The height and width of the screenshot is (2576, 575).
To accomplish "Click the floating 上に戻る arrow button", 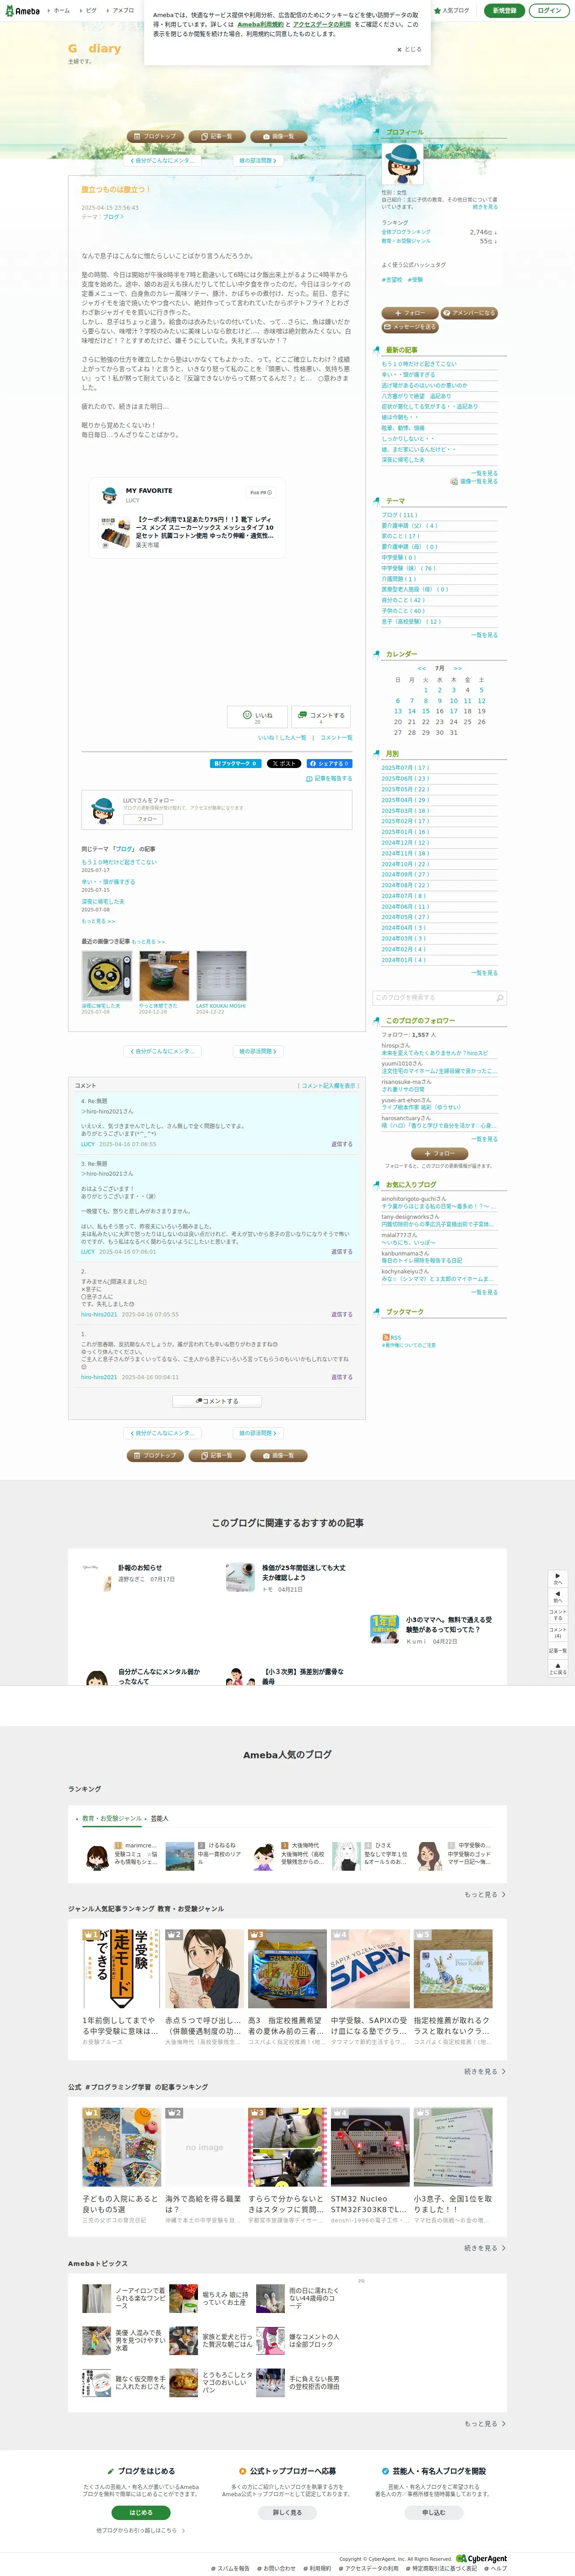I will 558,1668.
